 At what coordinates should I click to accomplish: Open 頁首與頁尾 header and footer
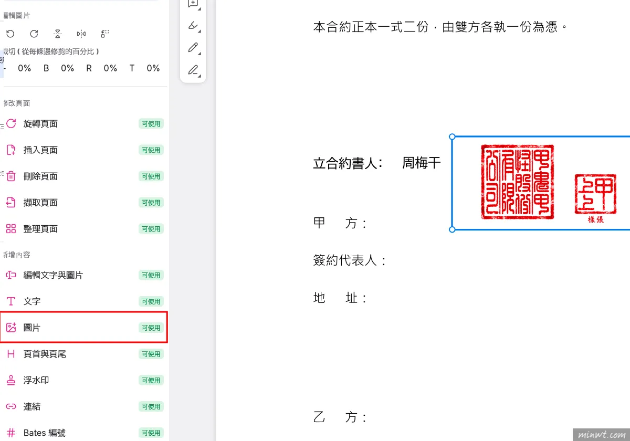click(84, 354)
